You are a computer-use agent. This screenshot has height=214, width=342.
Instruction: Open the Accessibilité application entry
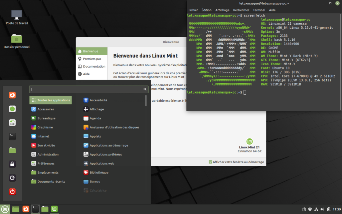tap(95, 100)
